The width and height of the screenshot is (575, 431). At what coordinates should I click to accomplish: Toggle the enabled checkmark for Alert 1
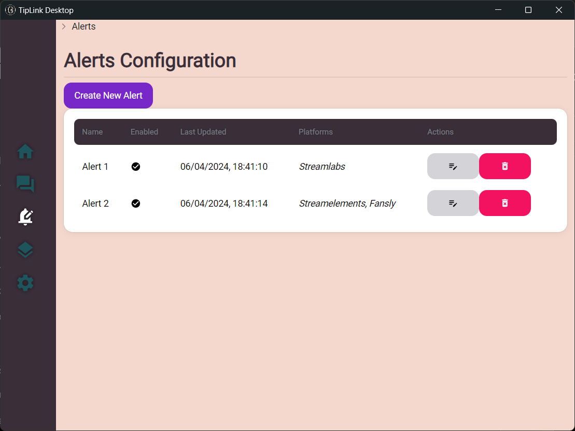[x=136, y=167]
